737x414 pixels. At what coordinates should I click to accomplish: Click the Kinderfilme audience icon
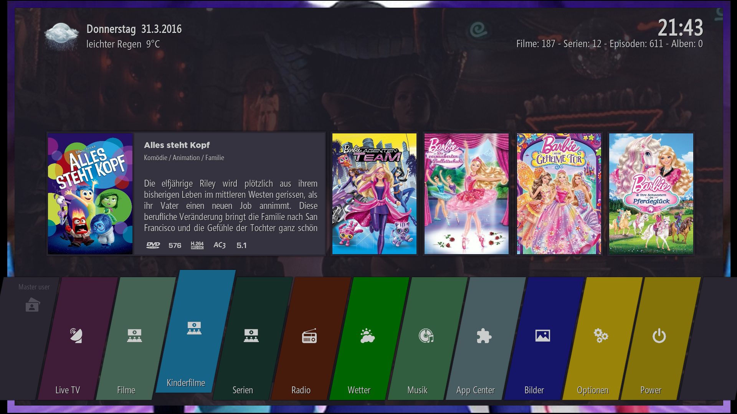coord(194,328)
